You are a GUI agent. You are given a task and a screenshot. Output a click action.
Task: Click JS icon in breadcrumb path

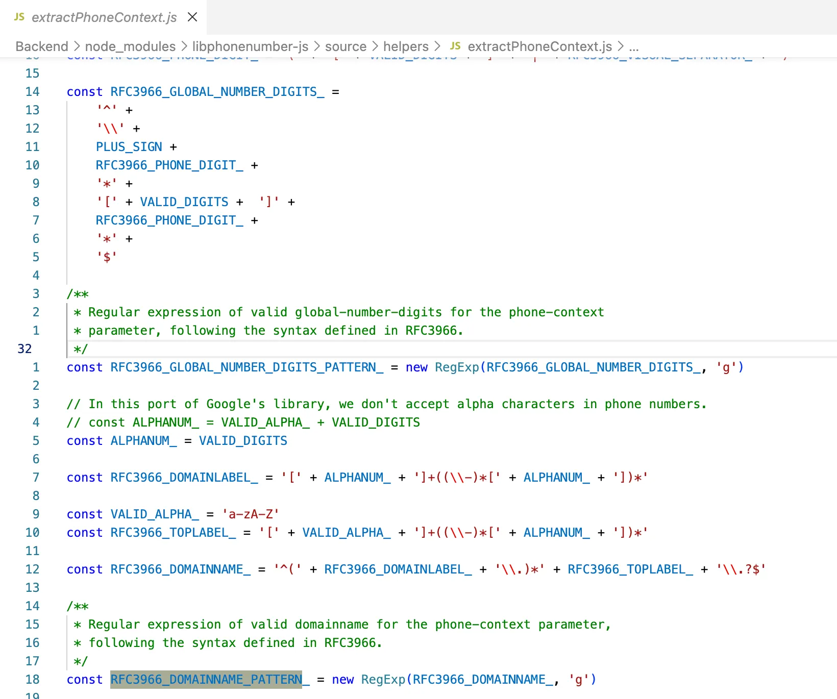coord(455,46)
